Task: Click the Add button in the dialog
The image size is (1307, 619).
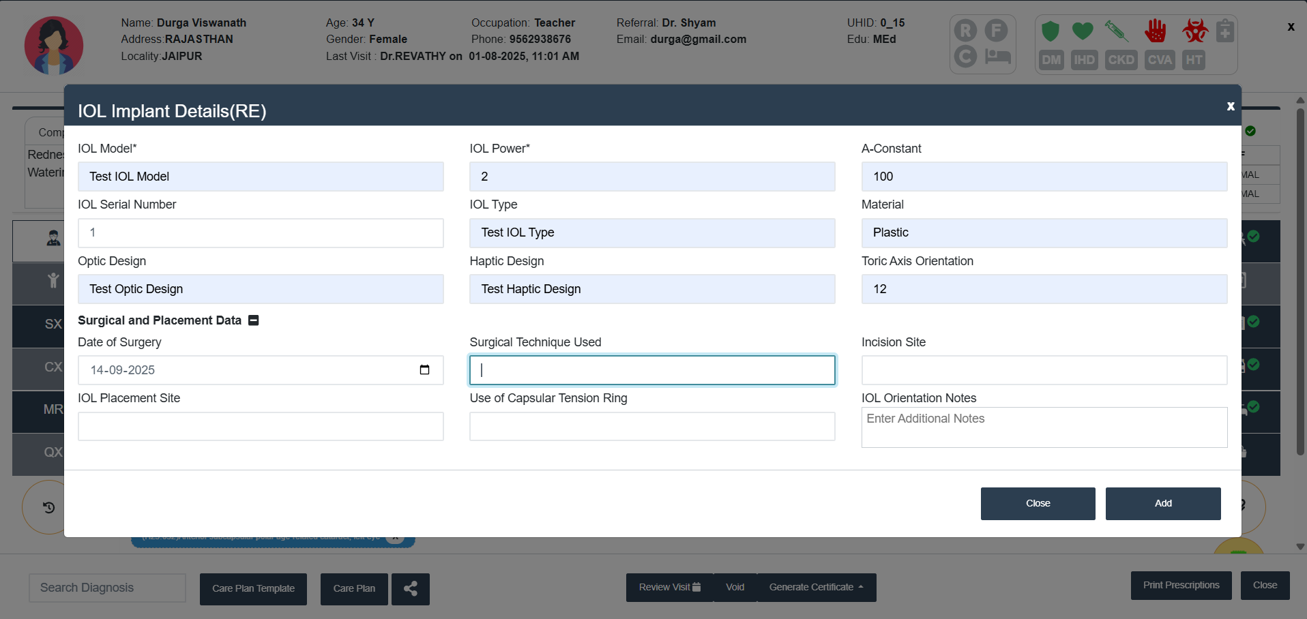Action: (1162, 503)
